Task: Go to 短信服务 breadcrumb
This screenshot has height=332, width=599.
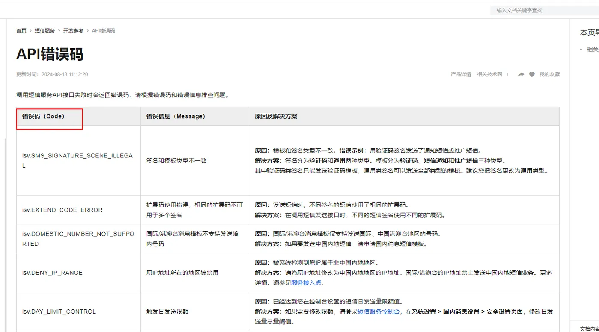Action: coord(45,31)
